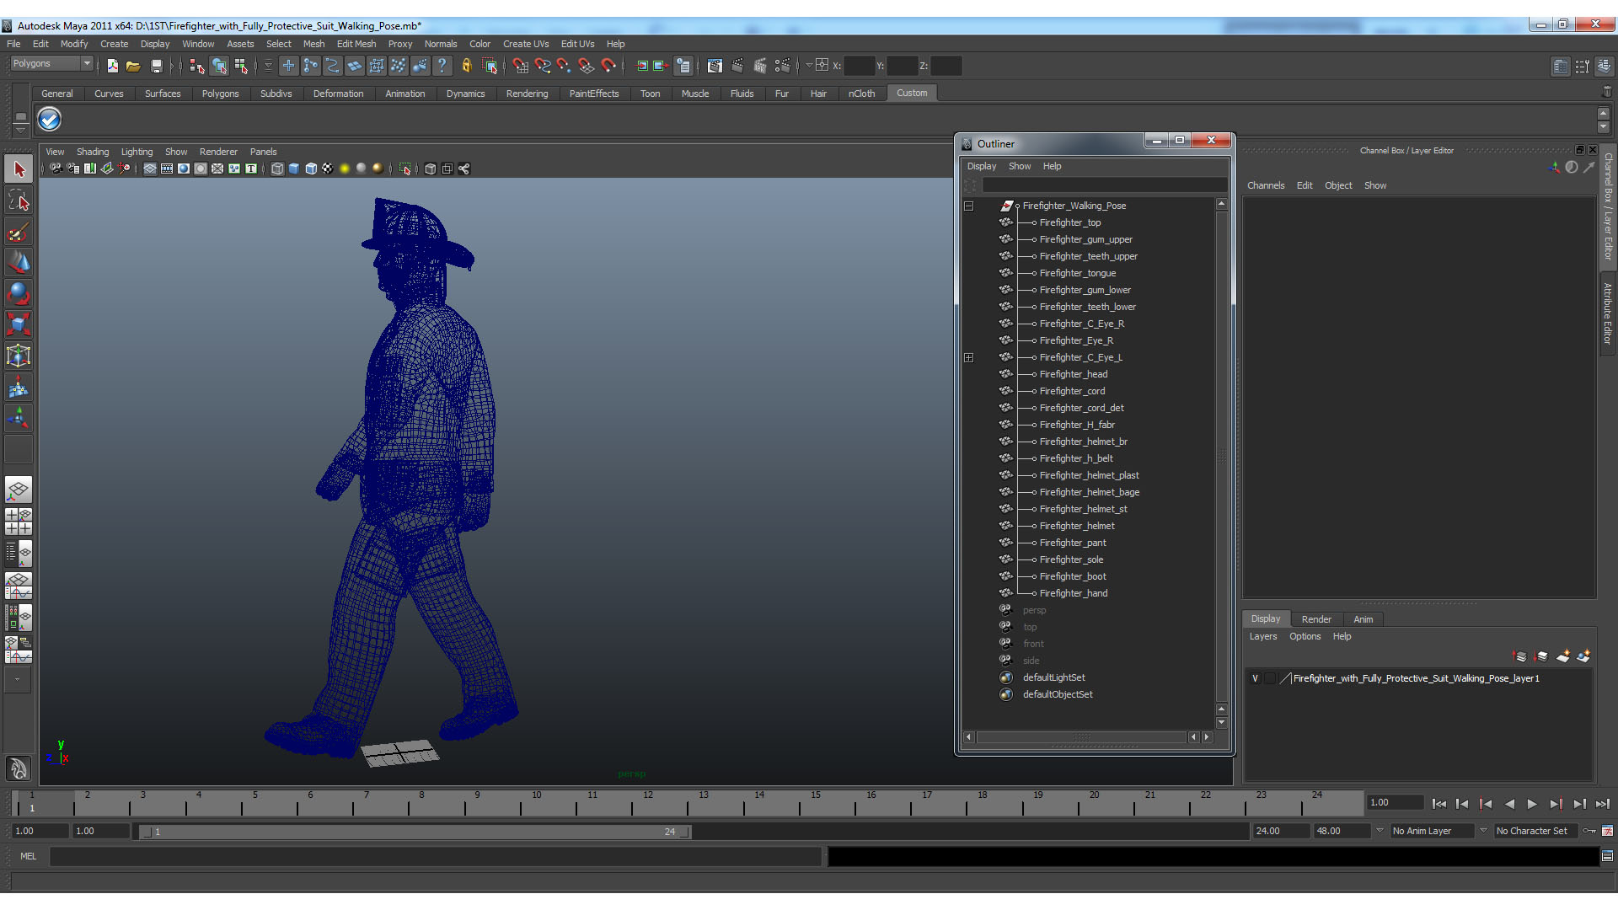
Task: Activate the Paint Selection tool
Action: pos(19,232)
